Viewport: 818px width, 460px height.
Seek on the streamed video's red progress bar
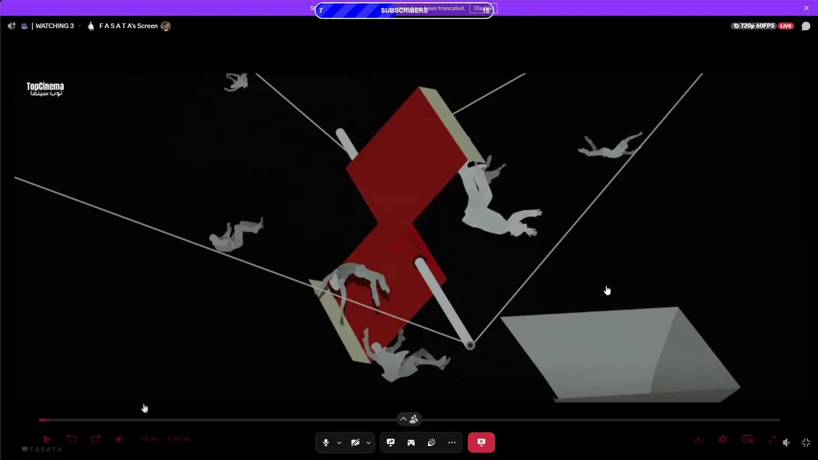click(409, 420)
